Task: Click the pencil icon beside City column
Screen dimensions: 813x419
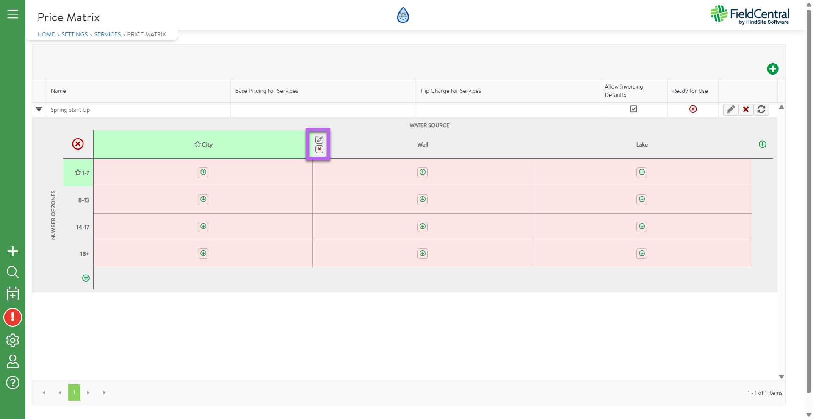Action: pos(319,140)
